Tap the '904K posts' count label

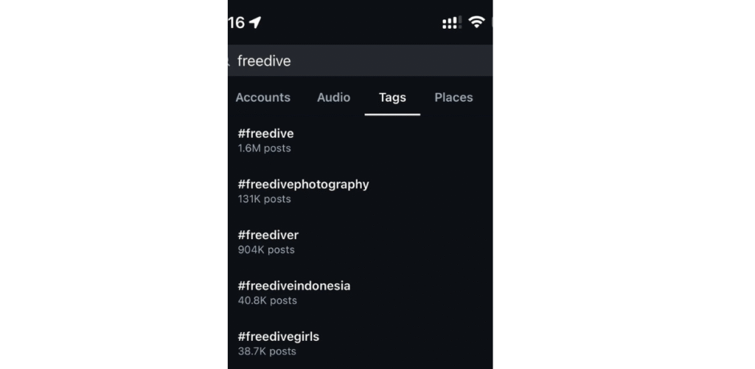click(266, 249)
